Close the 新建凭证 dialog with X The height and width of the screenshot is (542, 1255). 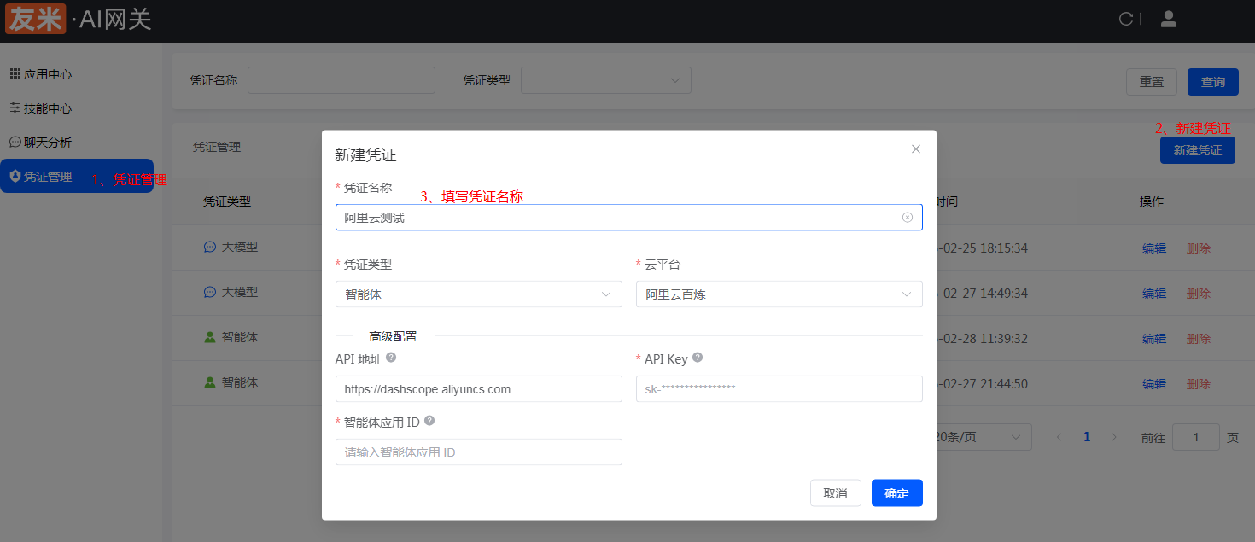click(915, 149)
